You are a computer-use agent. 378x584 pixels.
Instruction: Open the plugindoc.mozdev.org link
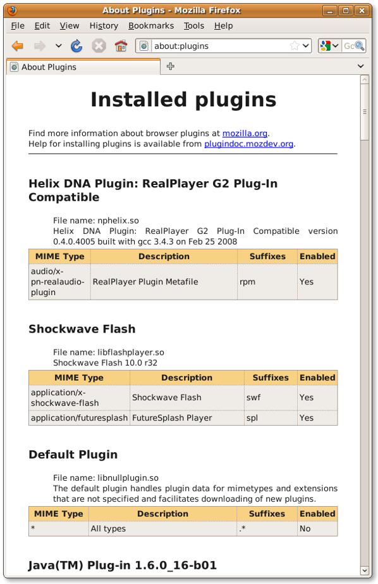[x=248, y=144]
